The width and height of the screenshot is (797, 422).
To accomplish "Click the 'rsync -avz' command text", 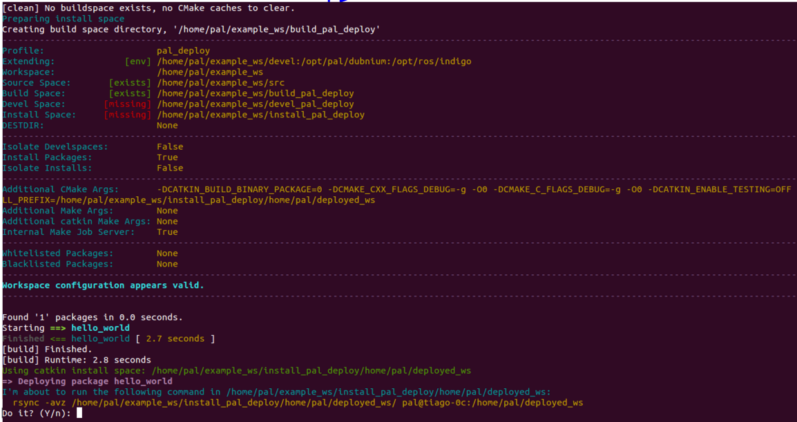I will [39, 403].
